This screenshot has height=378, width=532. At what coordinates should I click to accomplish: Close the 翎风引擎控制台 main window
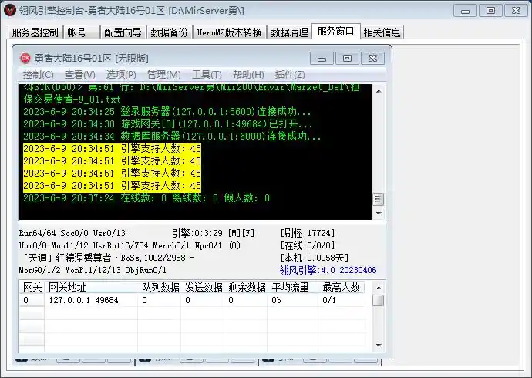pyautogui.click(x=516, y=11)
